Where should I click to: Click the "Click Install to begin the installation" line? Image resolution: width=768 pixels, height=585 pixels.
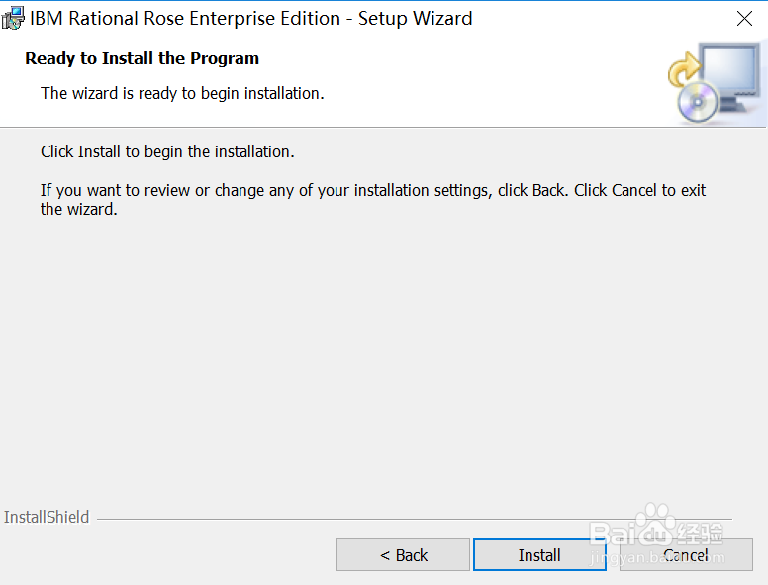coord(167,151)
